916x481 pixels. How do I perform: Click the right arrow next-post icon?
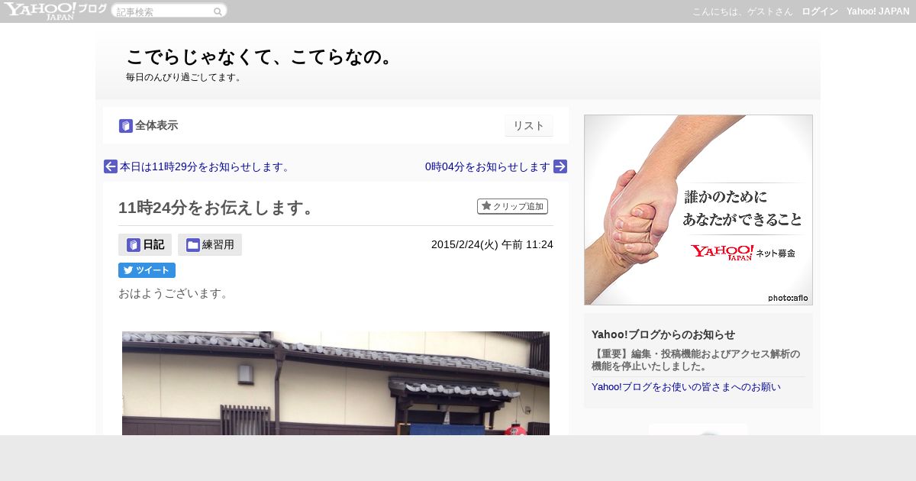[x=560, y=166]
